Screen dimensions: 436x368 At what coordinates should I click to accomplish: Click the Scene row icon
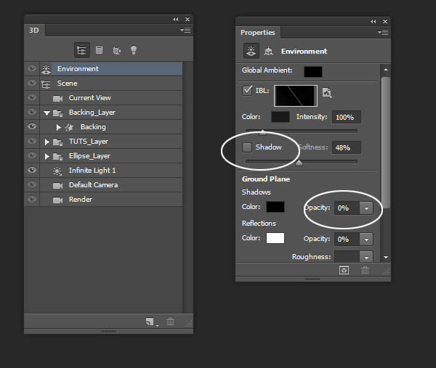46,84
